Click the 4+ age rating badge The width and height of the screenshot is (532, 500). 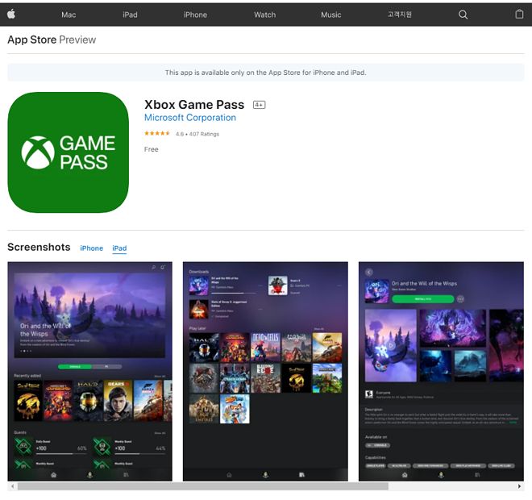(259, 105)
